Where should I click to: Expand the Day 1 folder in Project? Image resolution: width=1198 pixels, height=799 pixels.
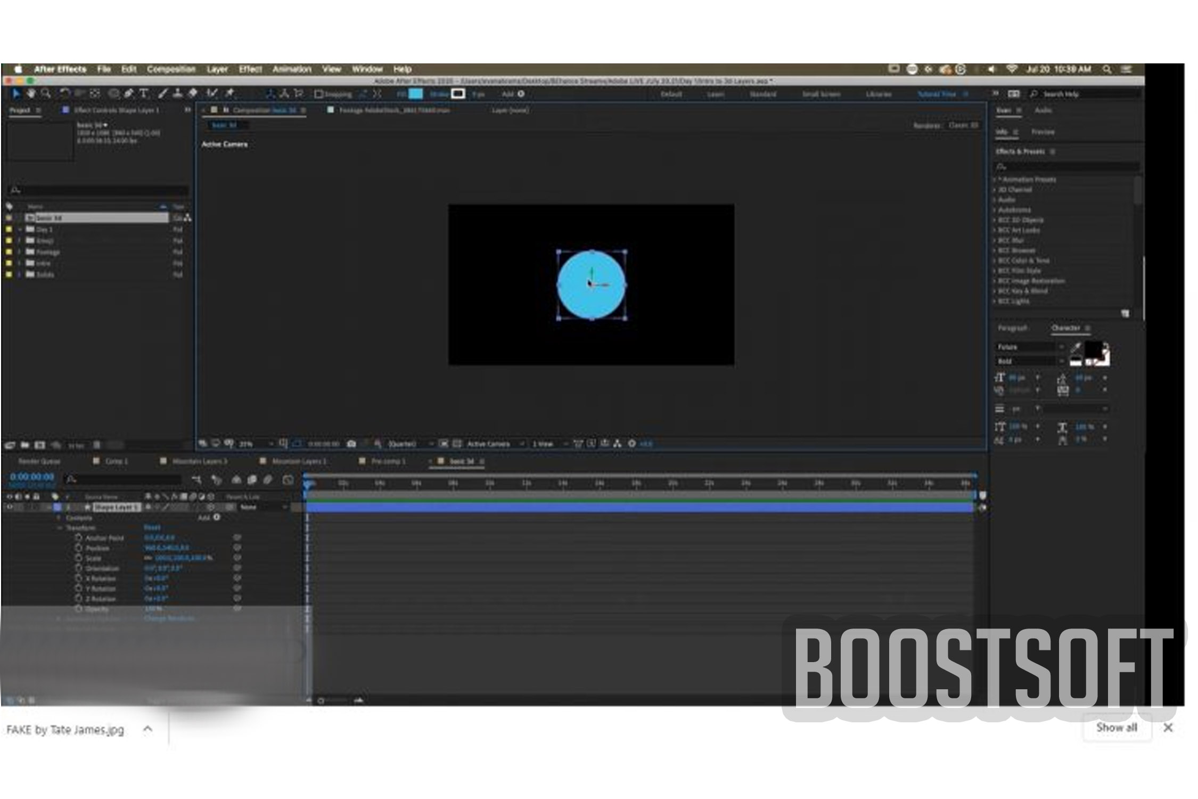[20, 230]
